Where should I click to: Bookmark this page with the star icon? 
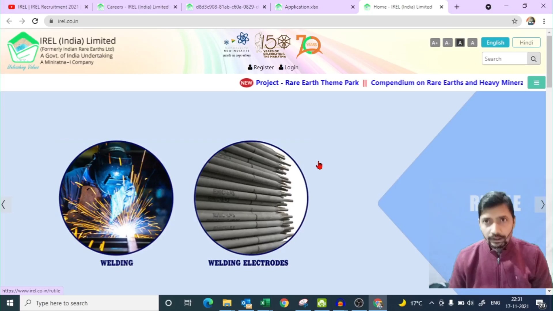515,21
